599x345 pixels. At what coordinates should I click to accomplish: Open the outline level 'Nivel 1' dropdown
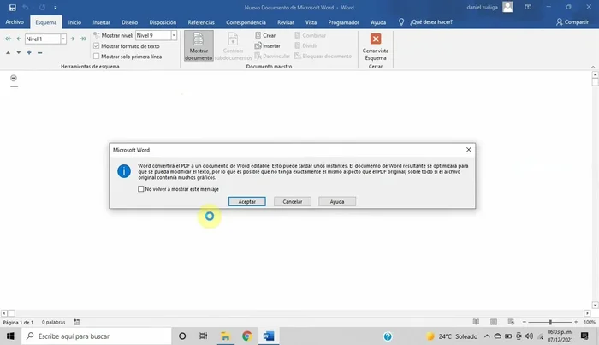63,39
